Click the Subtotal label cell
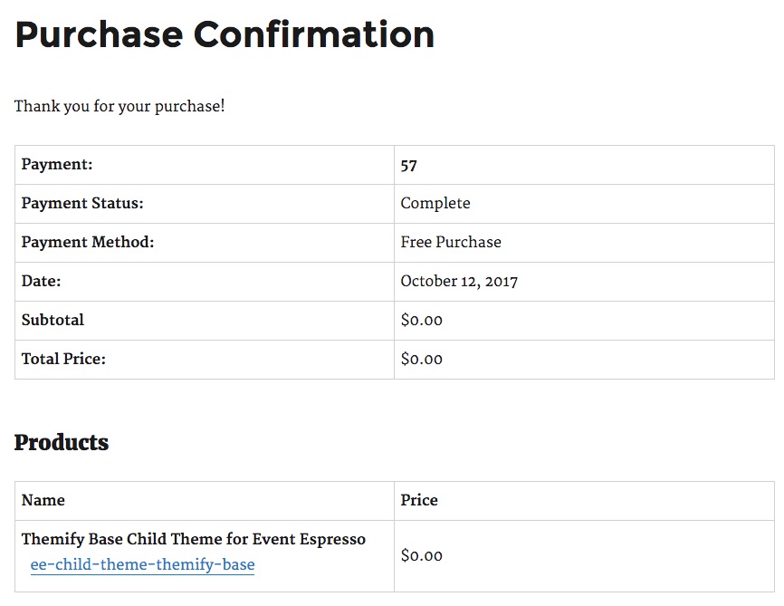Screen dimensions: 784x606 pos(205,321)
